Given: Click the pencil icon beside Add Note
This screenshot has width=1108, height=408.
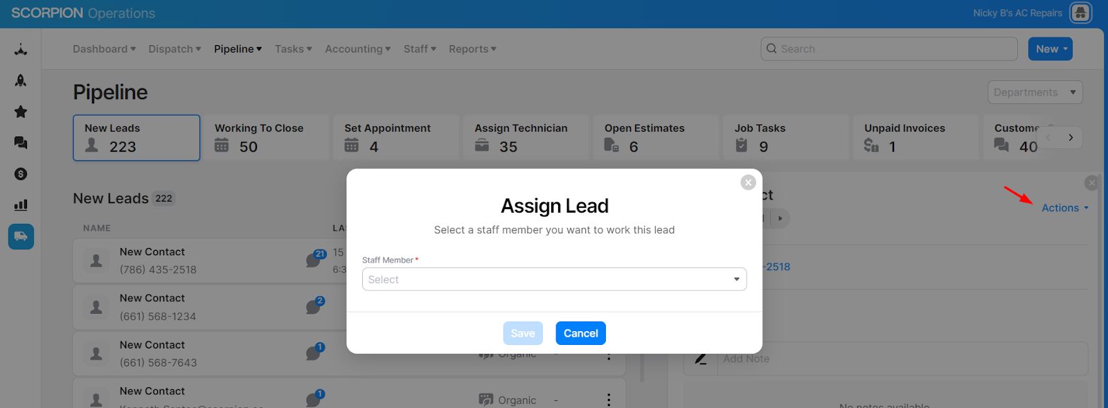Looking at the screenshot, I should click(701, 359).
